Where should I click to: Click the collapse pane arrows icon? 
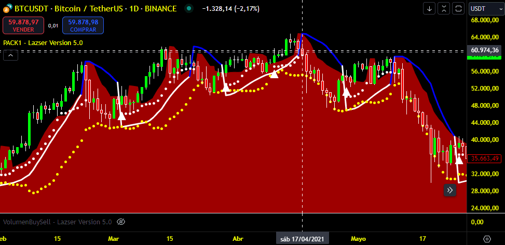tap(444, 8)
